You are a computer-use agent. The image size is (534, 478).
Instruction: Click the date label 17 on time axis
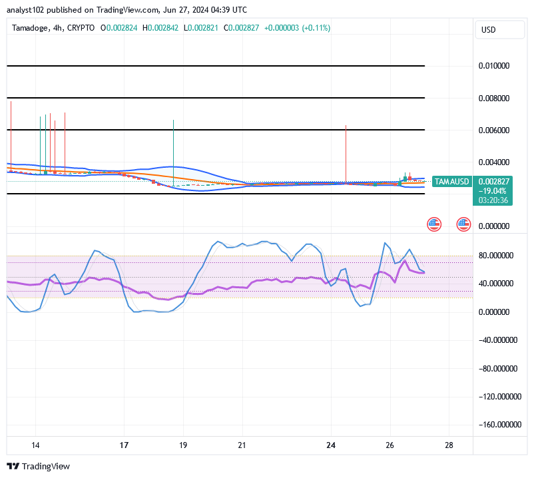click(124, 445)
